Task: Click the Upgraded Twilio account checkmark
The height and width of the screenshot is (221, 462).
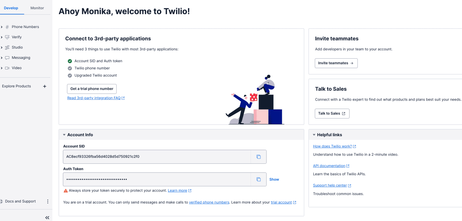Action: click(x=70, y=75)
